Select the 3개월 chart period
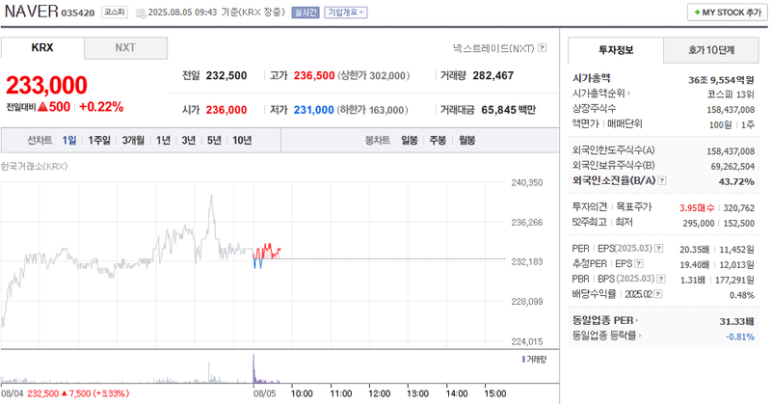The width and height of the screenshot is (771, 404). tap(133, 140)
